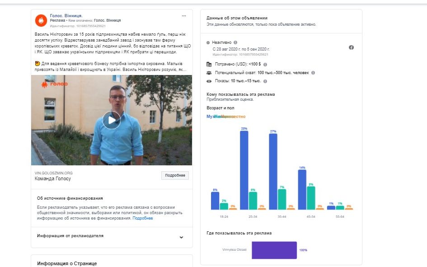Image resolution: width=427 pixels, height=267 pixels.
Task: Click the 27% blue bar for 35-44
Action: 273,172
